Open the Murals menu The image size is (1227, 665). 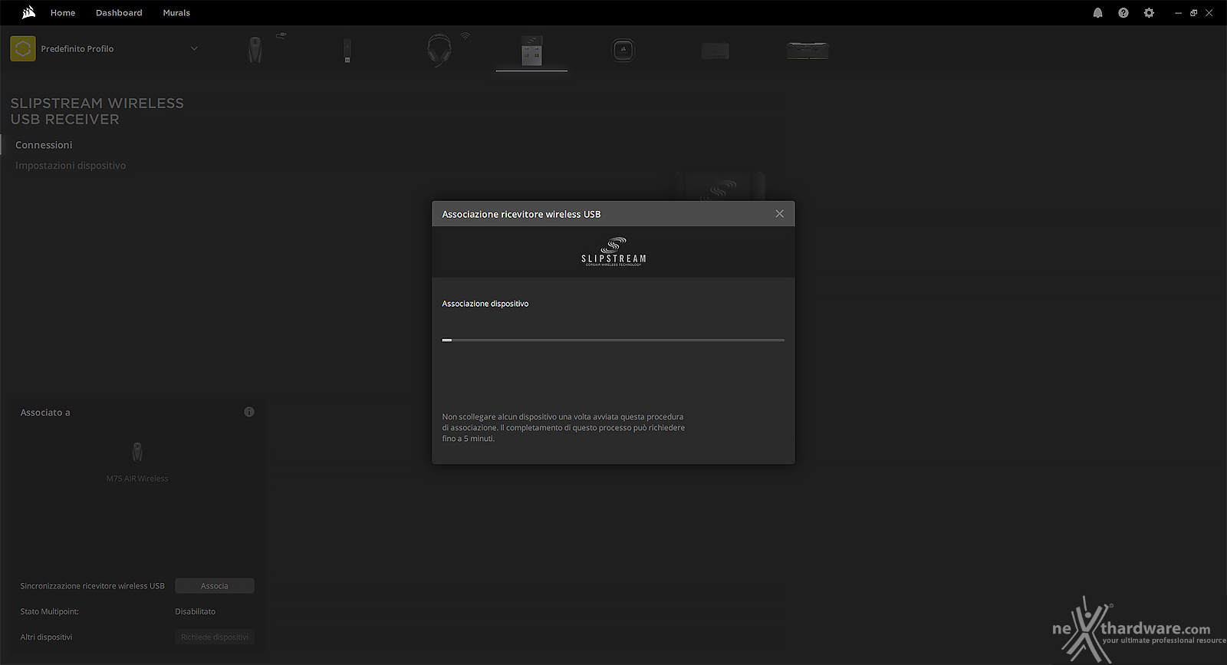(176, 13)
